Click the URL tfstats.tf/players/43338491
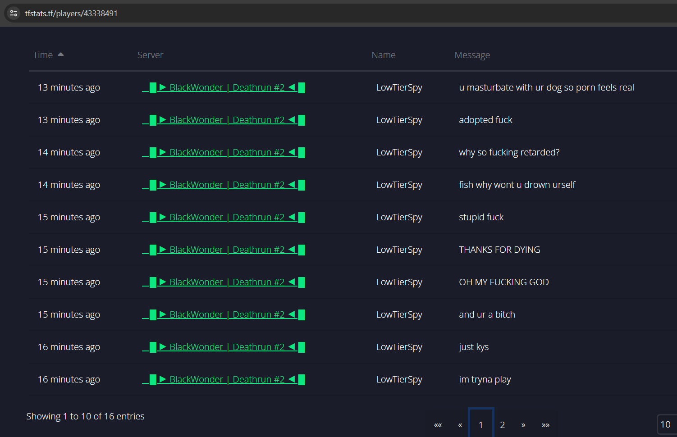Screen dimensions: 677x437 point(71,14)
